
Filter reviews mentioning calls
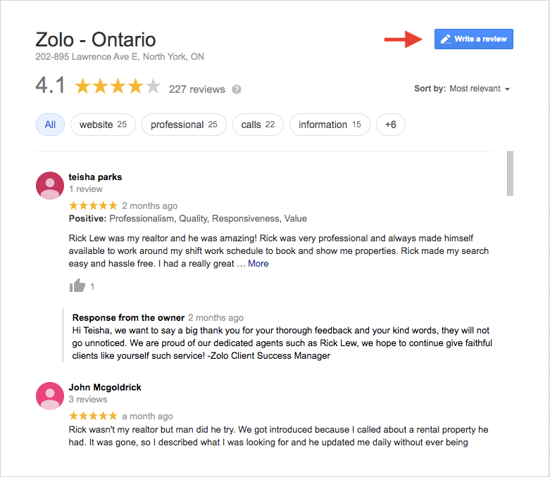258,125
